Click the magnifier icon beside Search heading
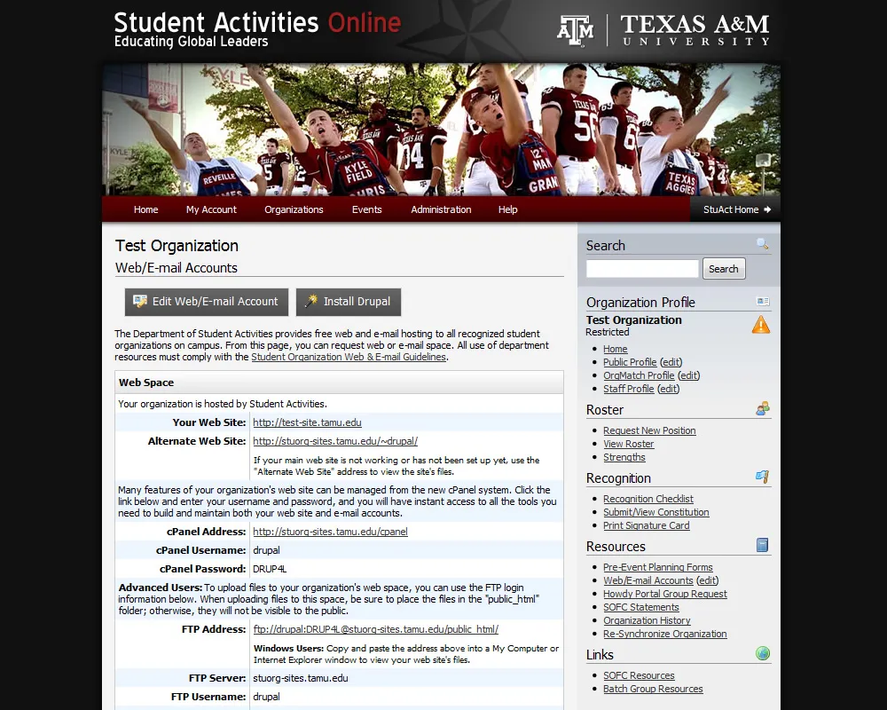 762,244
